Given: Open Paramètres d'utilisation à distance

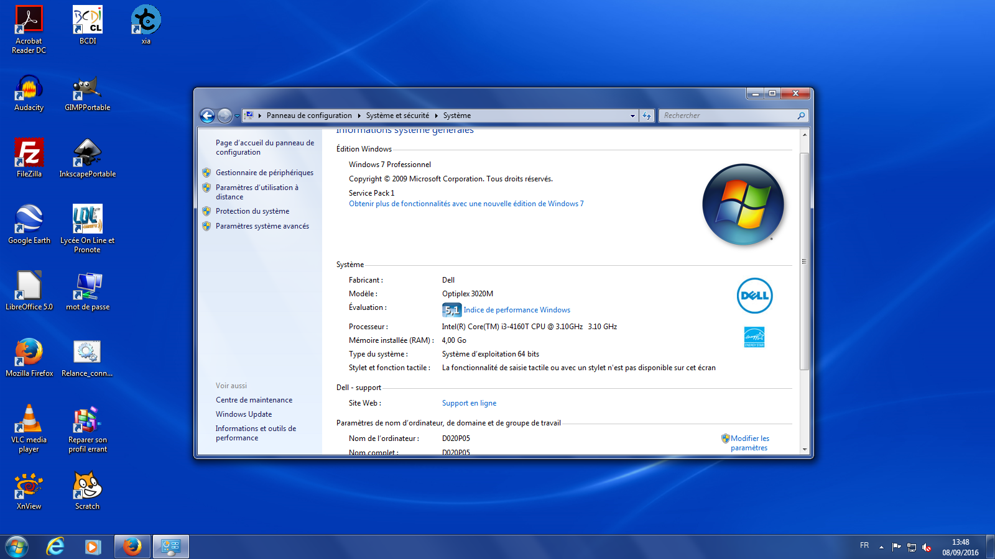Looking at the screenshot, I should [x=257, y=192].
